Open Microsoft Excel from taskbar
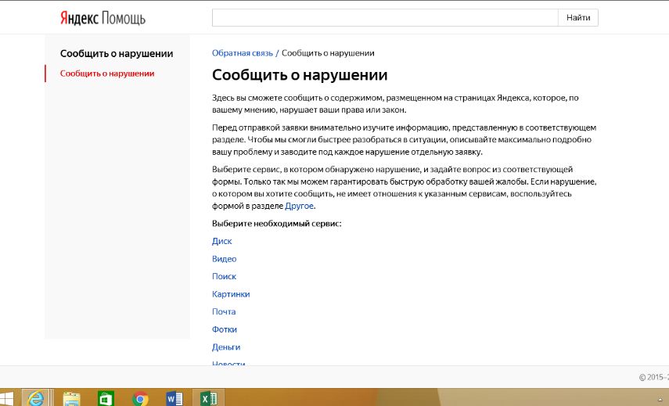 point(209,398)
